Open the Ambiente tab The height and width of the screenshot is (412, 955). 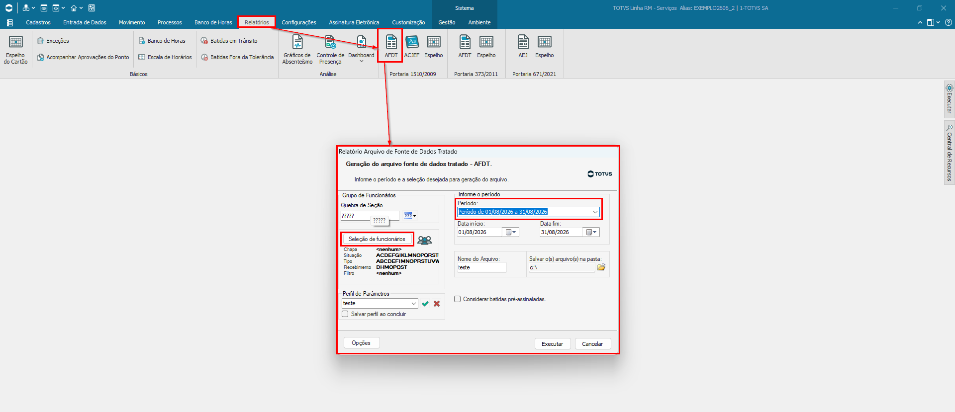coord(479,22)
